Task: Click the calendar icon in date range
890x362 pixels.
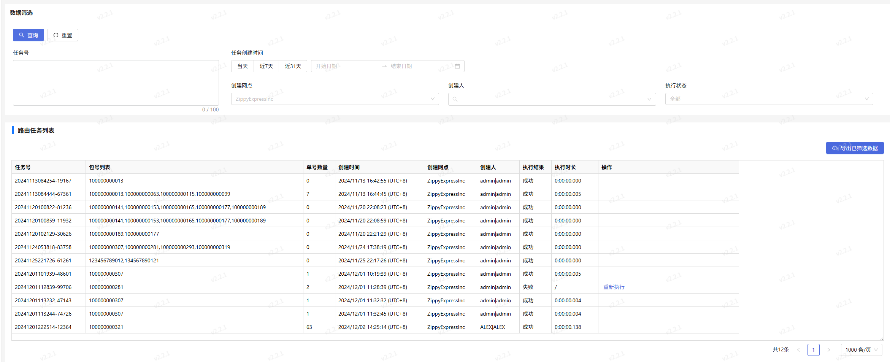Action: tap(457, 66)
